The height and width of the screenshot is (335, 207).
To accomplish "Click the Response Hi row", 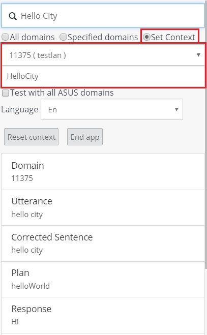I will coord(103,315).
